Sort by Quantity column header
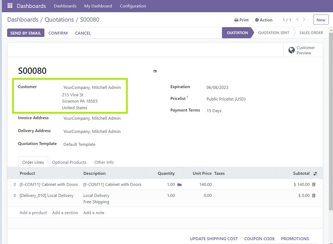Viewport: 333px width, 244px height. tap(166, 174)
